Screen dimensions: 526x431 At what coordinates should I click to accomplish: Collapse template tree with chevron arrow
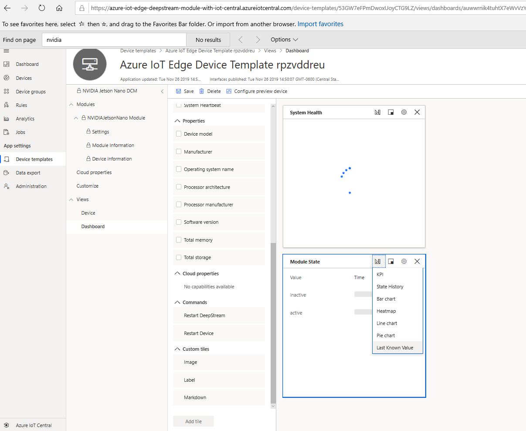point(162,91)
